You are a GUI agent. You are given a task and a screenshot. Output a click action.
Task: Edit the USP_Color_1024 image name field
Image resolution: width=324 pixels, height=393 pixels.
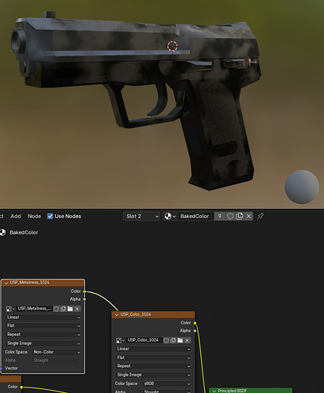point(144,340)
